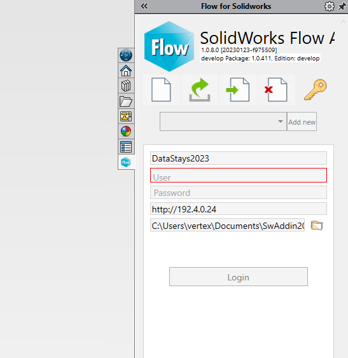This screenshot has height=358, width=348.
Task: Open the Flow tab in task pane sidebar
Action: [x=126, y=162]
